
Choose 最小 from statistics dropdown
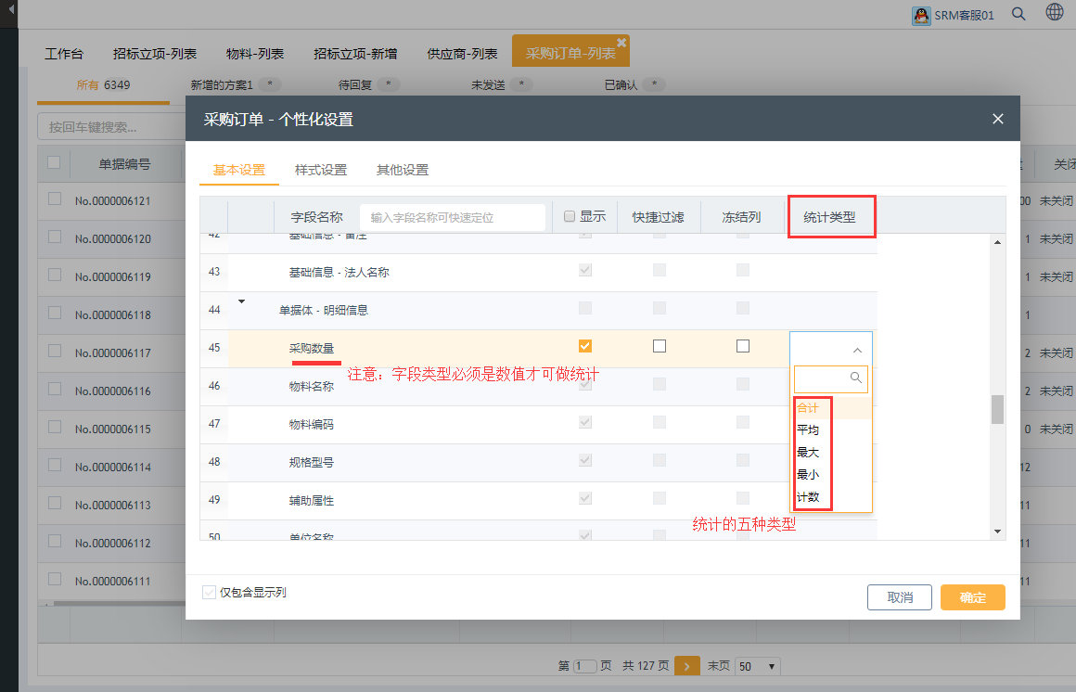(x=832, y=474)
